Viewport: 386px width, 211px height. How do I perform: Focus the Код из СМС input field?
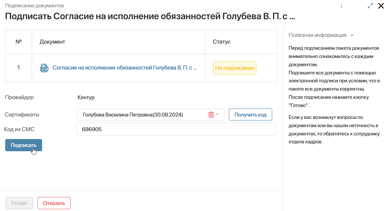click(176, 129)
